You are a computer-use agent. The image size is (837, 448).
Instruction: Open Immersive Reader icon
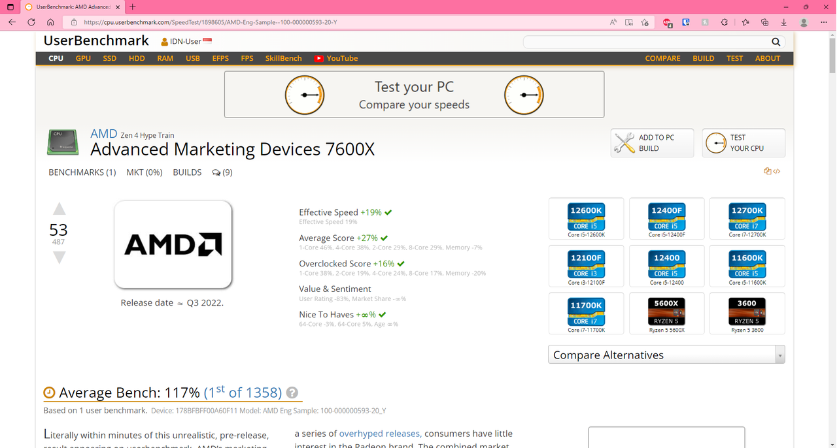[x=629, y=22]
